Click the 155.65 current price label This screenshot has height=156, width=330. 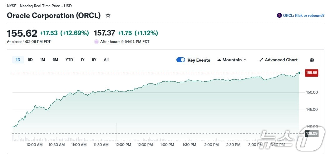(311, 73)
